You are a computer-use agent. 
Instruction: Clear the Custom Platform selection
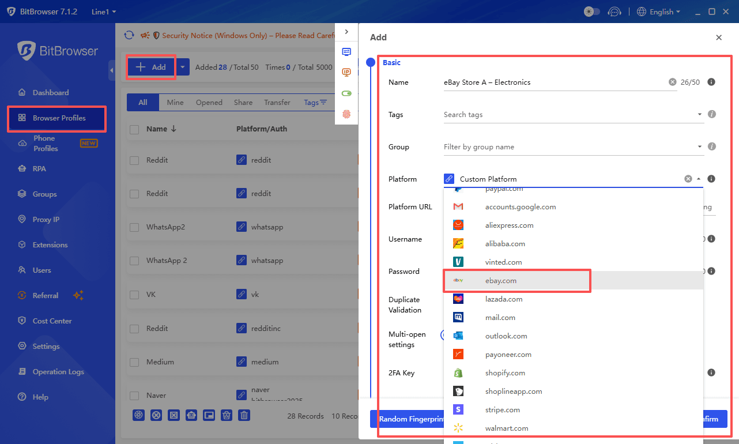(688, 179)
